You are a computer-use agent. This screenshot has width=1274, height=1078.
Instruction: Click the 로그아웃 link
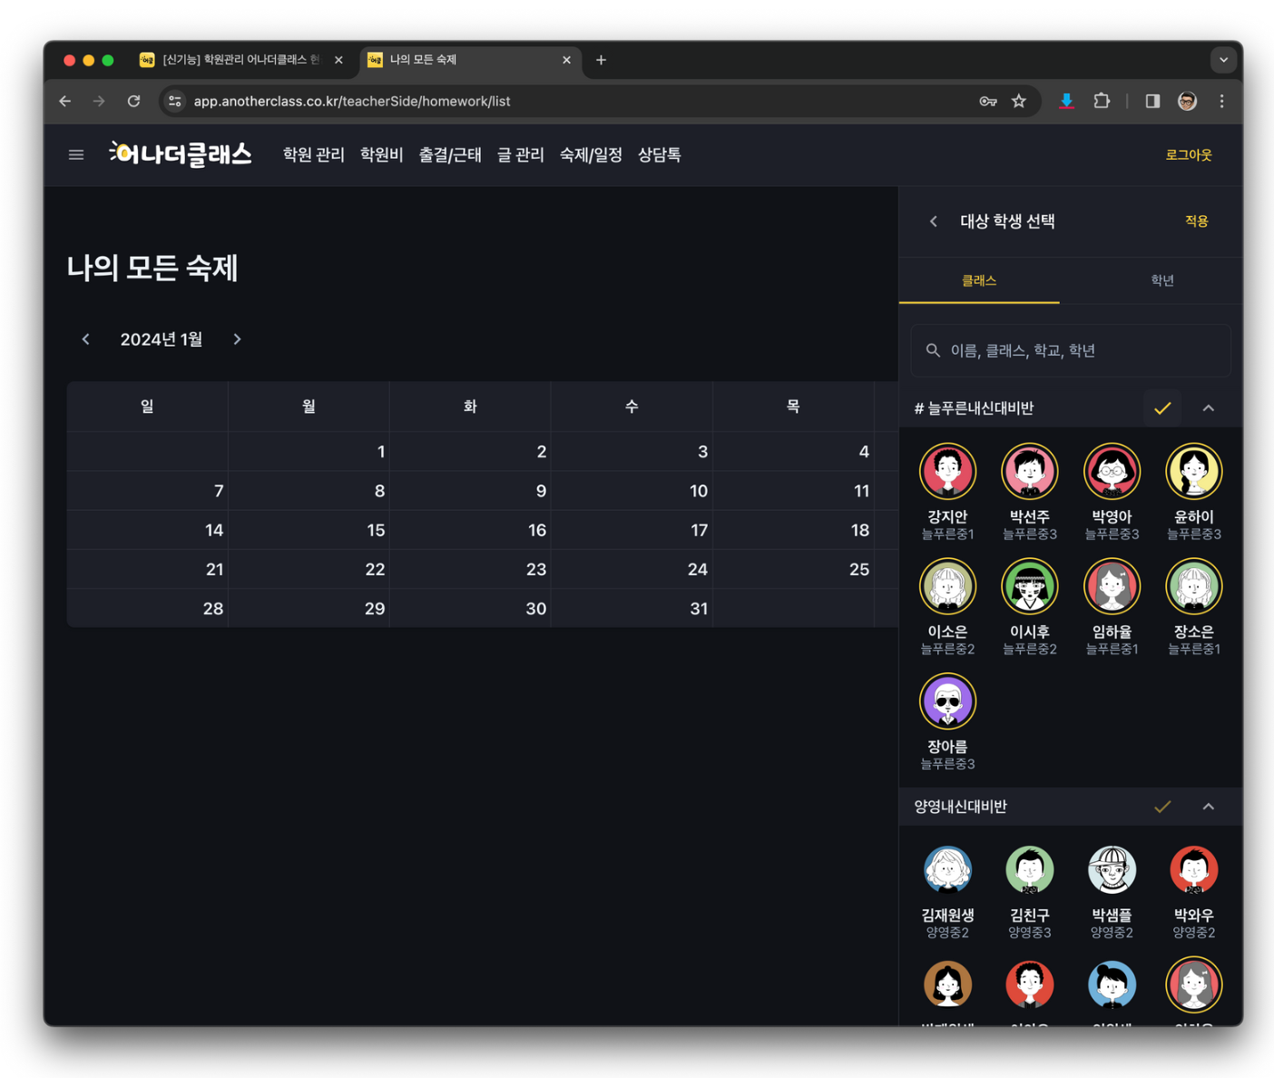(1189, 155)
